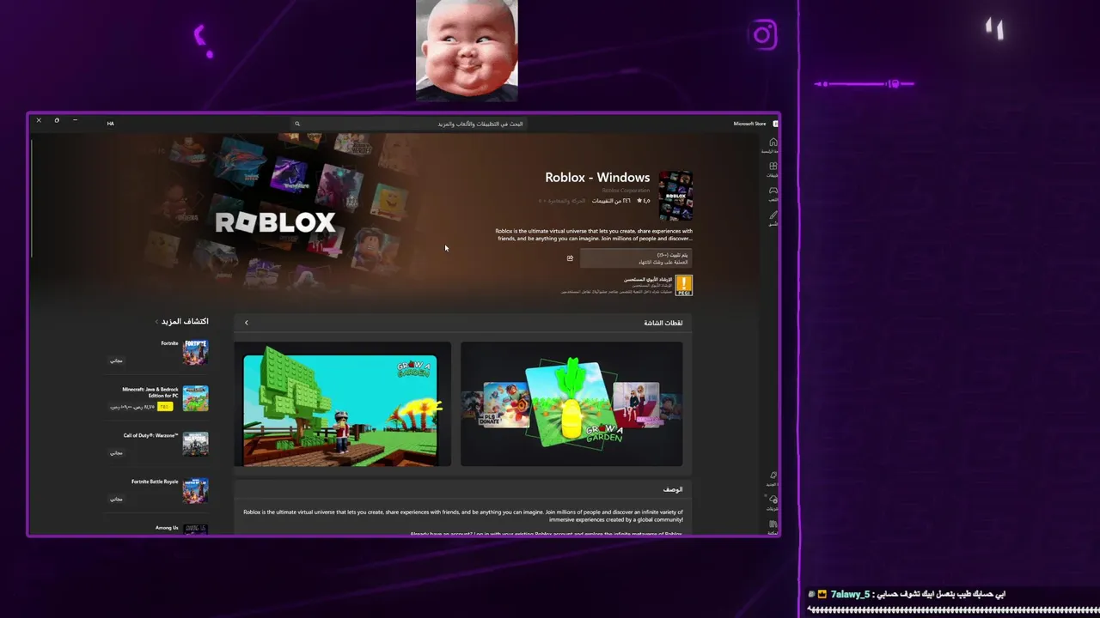Image resolution: width=1100 pixels, height=618 pixels.
Task: Open Minecraft Java & Bedrock thumbnail
Action: [x=195, y=398]
